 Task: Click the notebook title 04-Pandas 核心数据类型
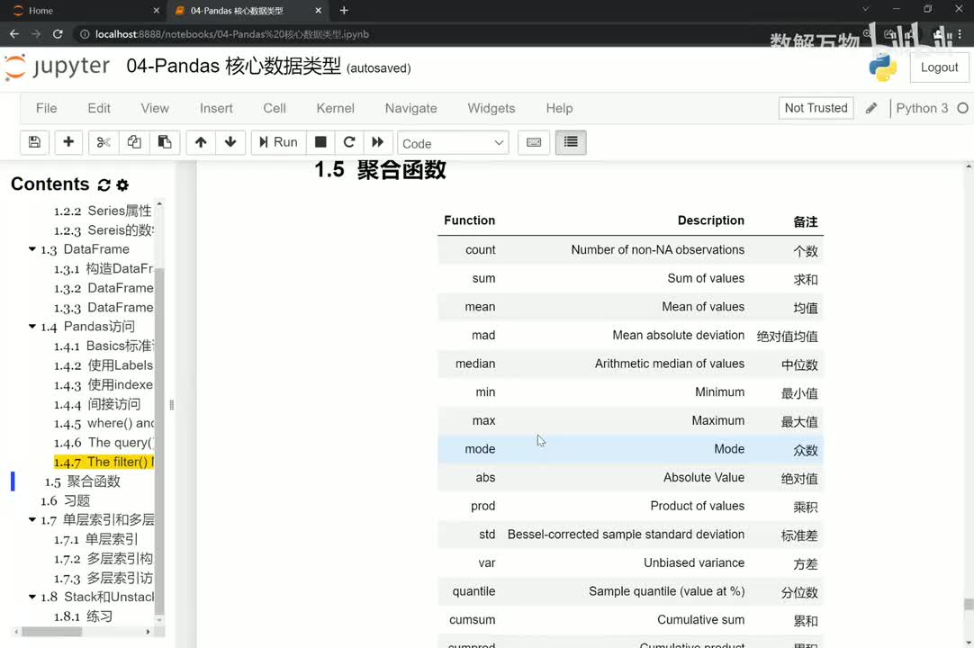point(233,66)
